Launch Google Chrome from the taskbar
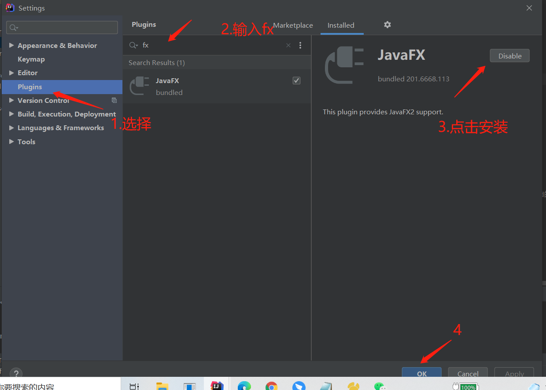This screenshot has width=546, height=390. coord(272,386)
